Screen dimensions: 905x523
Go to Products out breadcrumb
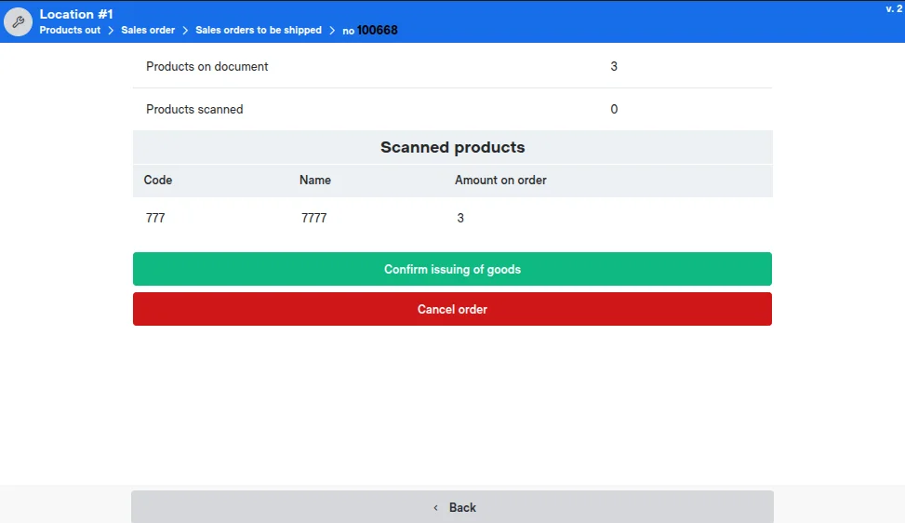(x=70, y=30)
